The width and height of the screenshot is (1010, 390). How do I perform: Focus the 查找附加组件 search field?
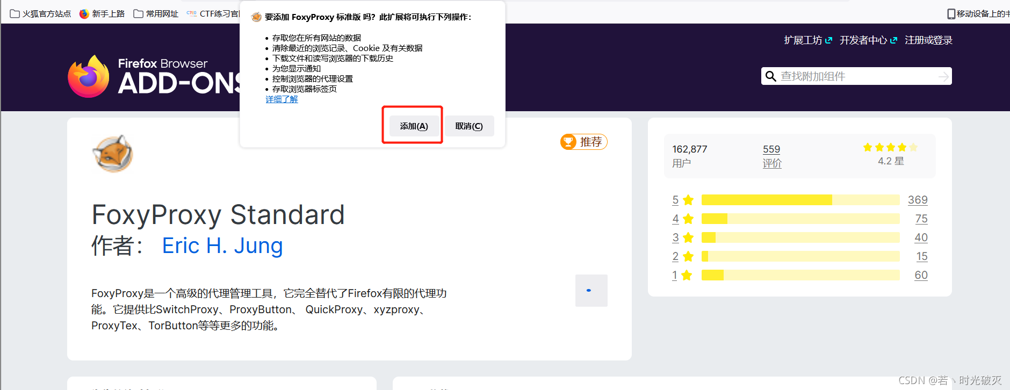[x=856, y=76]
